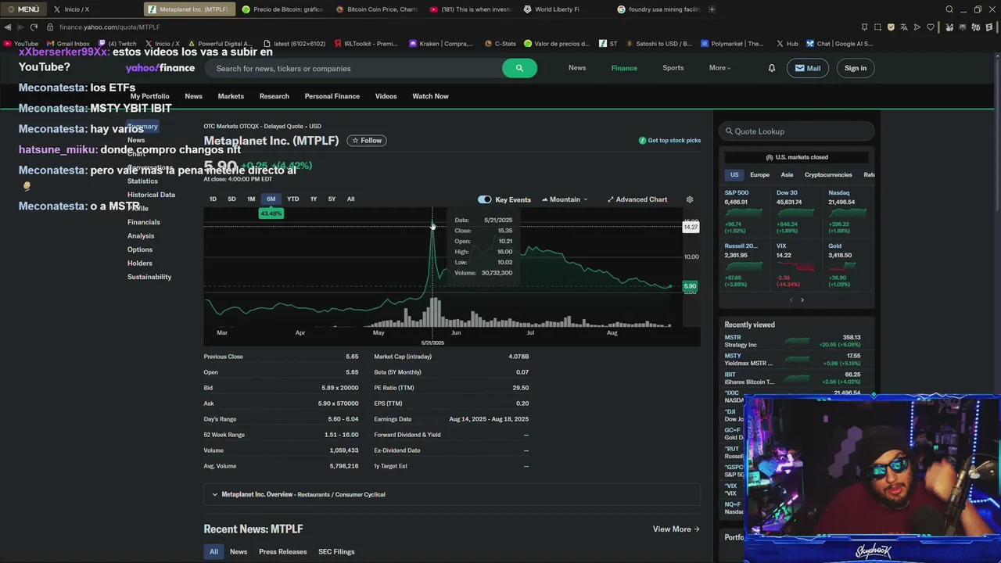Click Get top stock picks link
The width and height of the screenshot is (1001, 563).
click(669, 141)
